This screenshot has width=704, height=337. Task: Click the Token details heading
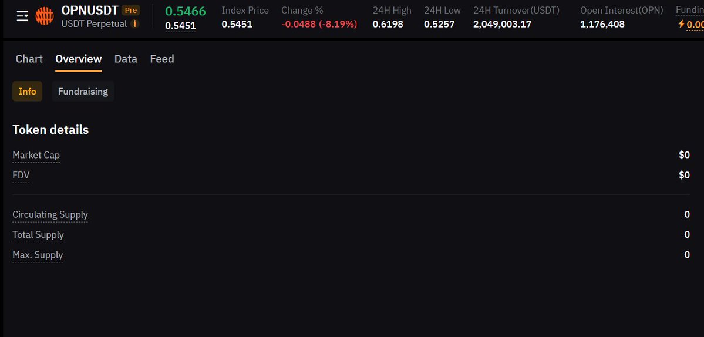(x=50, y=130)
